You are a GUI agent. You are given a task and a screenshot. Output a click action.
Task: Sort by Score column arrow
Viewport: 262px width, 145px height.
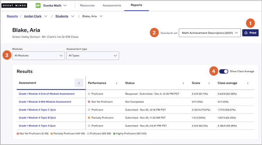209,83
